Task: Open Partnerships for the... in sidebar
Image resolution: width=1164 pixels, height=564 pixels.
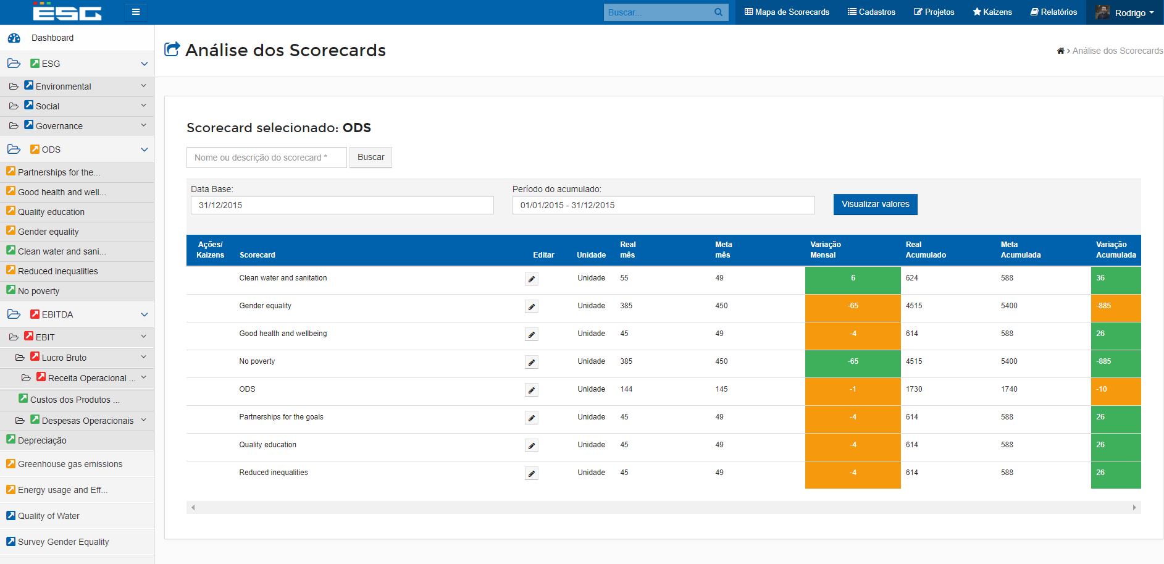Action: (59, 172)
